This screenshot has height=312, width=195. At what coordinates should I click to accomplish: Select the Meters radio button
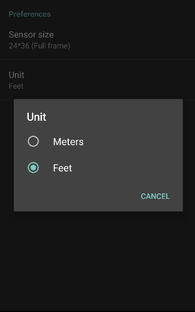(x=34, y=141)
